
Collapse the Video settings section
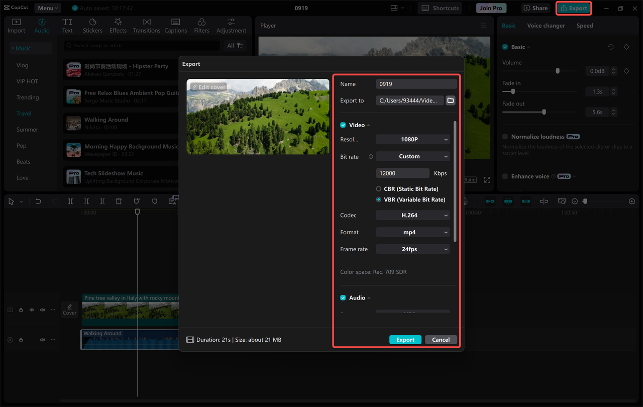pyautogui.click(x=368, y=125)
